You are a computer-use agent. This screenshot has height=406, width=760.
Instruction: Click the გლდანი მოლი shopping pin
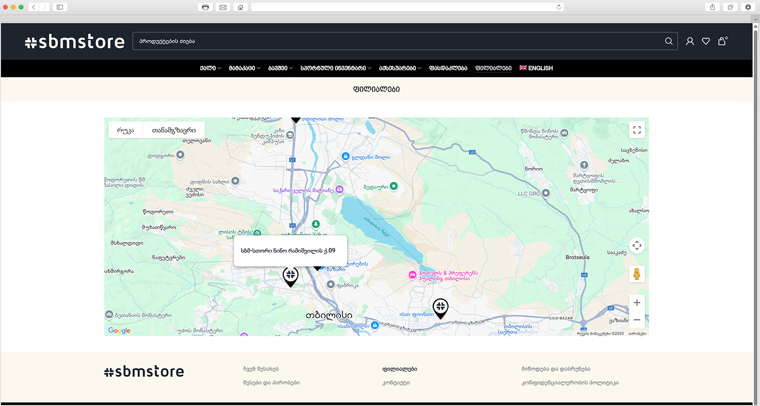coord(345,156)
